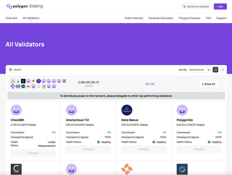Open the Polygon Explorer link

coord(189,18)
